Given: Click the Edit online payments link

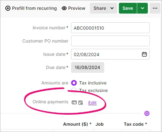Looking at the screenshot, I should (92, 103).
